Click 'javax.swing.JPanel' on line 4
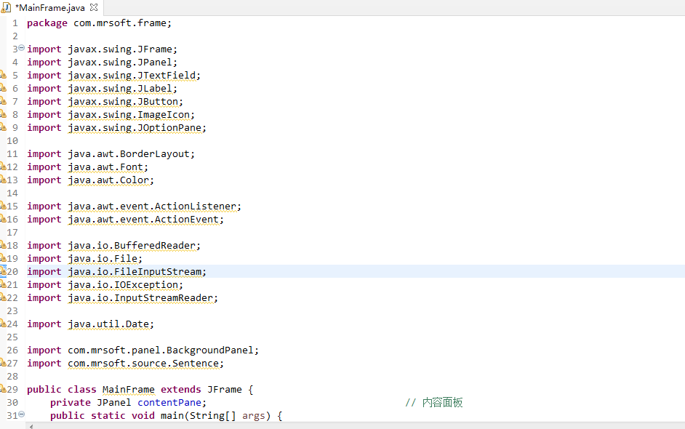Image resolution: width=685 pixels, height=429 pixels. [120, 62]
